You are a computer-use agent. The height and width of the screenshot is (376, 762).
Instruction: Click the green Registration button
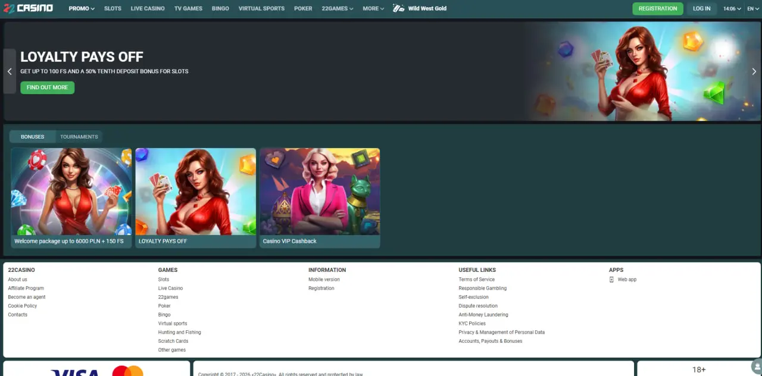pos(657,9)
